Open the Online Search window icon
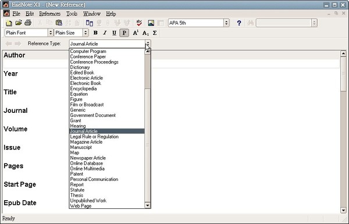 90,23
